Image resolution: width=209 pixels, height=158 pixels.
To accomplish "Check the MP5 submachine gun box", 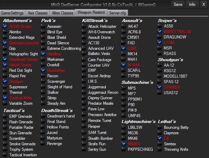I will click(124, 88).
